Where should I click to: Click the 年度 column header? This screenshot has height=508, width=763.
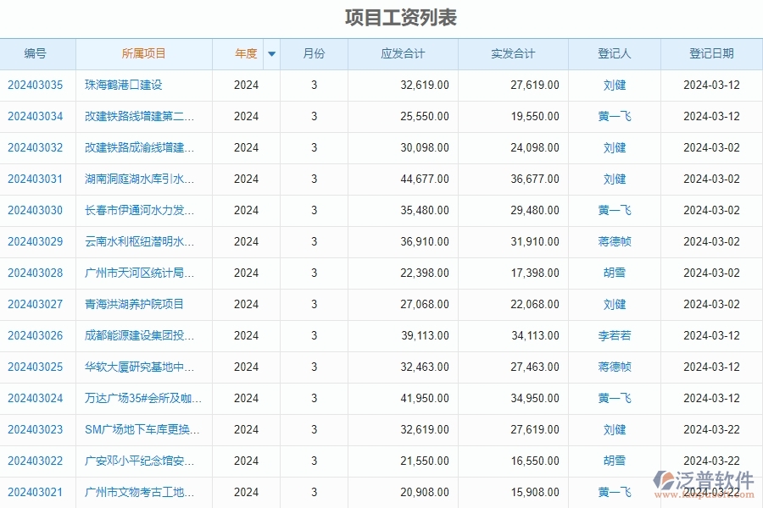pos(246,53)
